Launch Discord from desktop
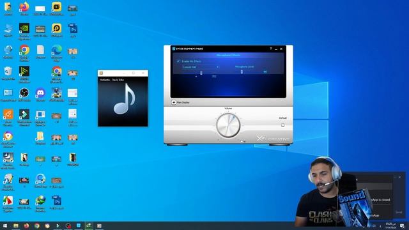Image resolution: width=409 pixels, height=230 pixels. coord(40,95)
